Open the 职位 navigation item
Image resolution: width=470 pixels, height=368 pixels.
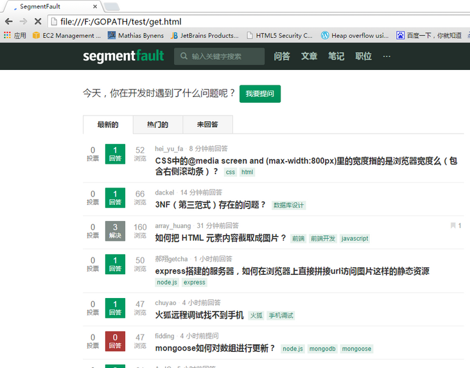click(363, 56)
